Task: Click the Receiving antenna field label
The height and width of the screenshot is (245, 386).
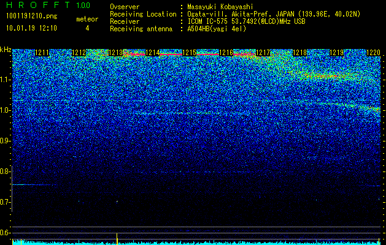Action: tap(141, 29)
